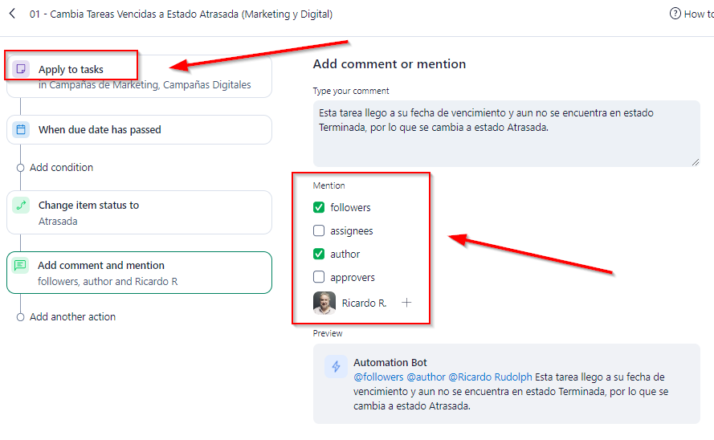Click the @Ricardo Rudolph mention in preview
This screenshot has width=714, height=440.
click(x=488, y=377)
